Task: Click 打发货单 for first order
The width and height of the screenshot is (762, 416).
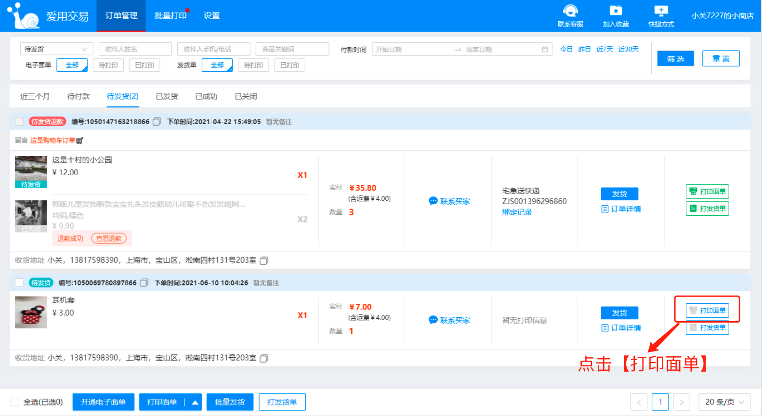Action: [x=707, y=208]
